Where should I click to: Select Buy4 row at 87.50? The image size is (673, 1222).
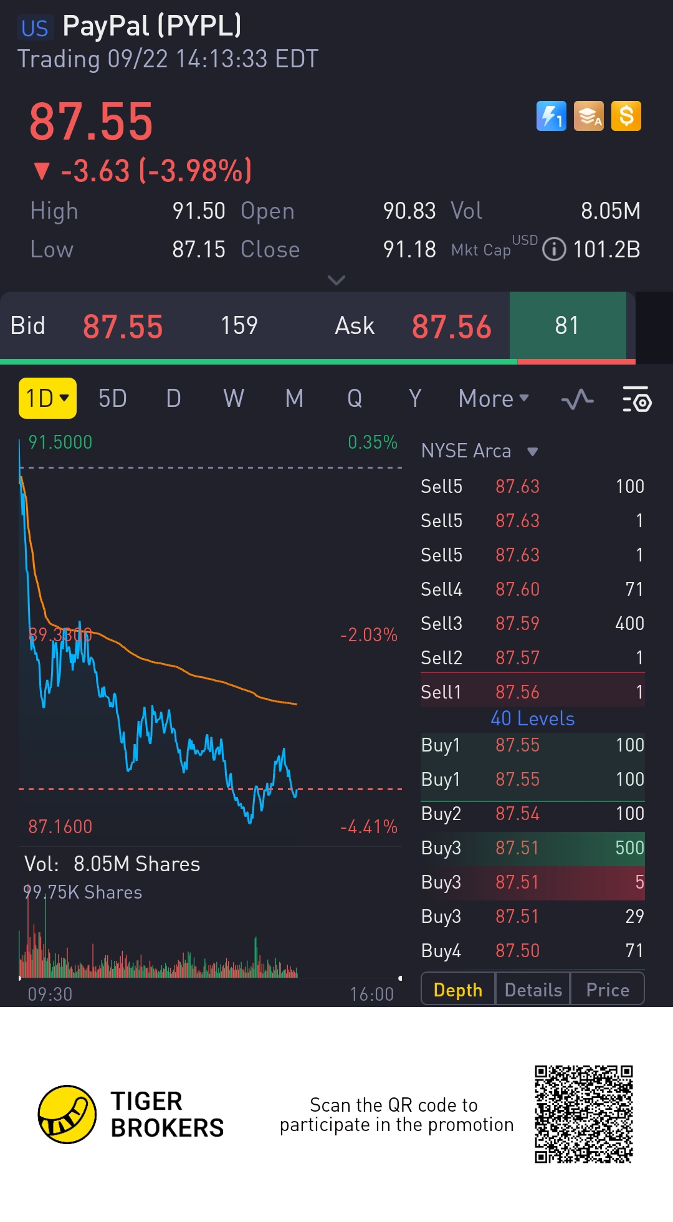[x=533, y=950]
